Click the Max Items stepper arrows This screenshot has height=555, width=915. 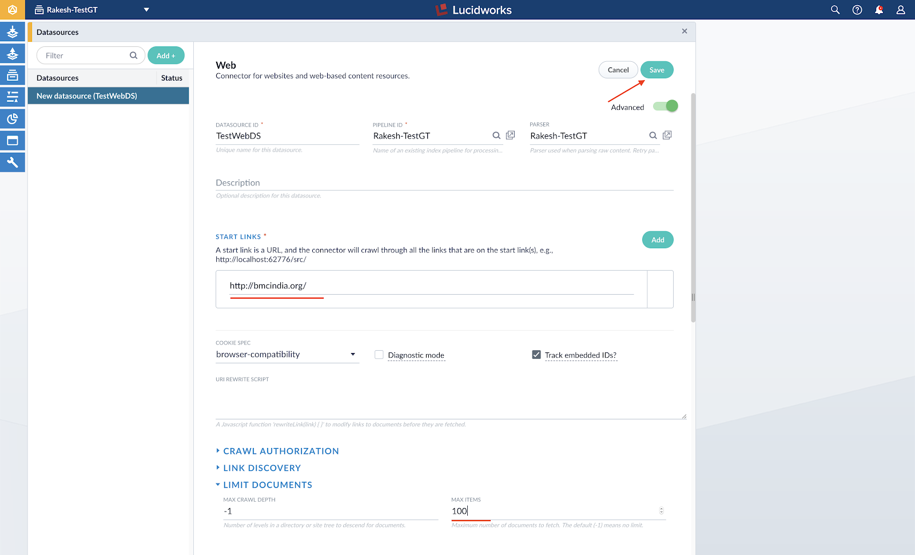point(661,511)
